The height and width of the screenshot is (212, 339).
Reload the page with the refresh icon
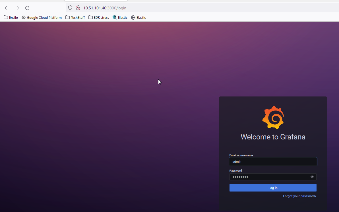point(27,8)
